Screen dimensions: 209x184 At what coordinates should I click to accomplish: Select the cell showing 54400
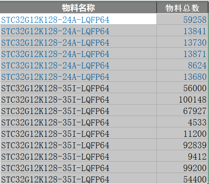pos(182,178)
